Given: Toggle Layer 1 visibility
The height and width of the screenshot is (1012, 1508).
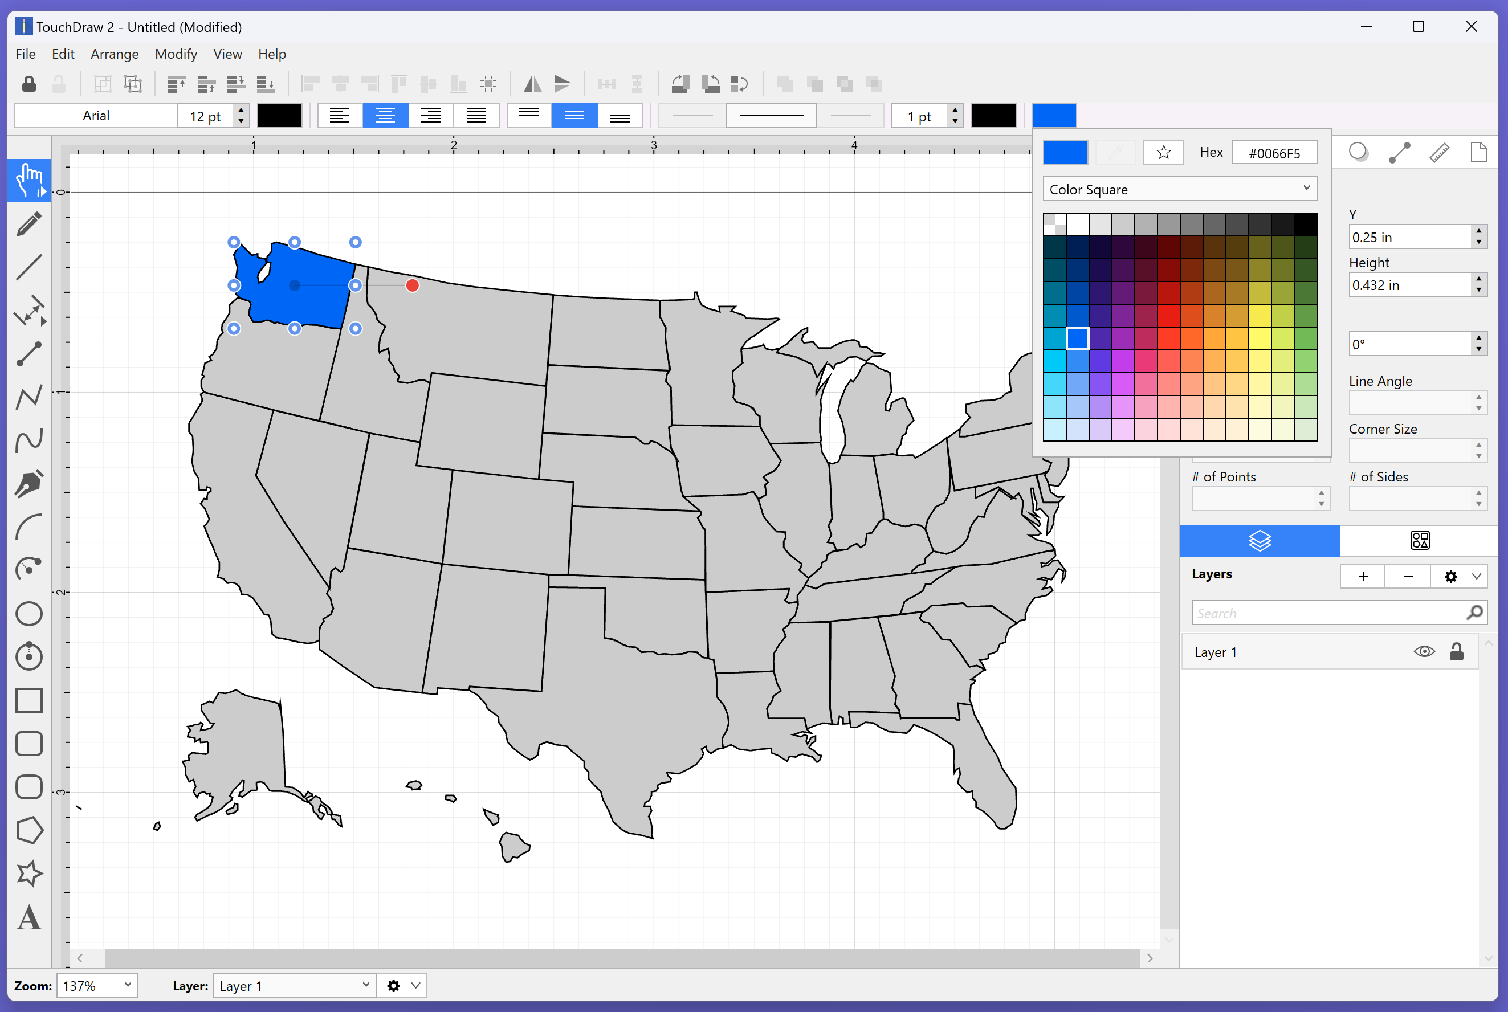Looking at the screenshot, I should (1424, 651).
